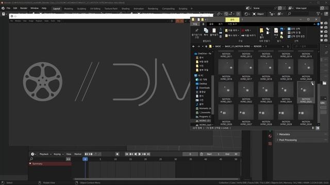330x185 pixels.
Task: Expand the Post Processing panel
Action: point(288,140)
